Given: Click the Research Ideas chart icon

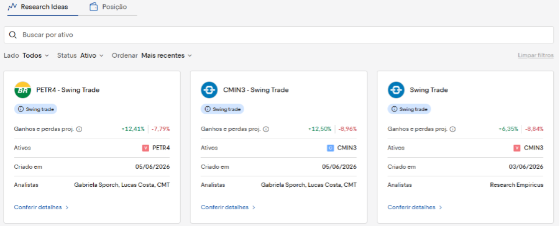Looking at the screenshot, I should 12,6.
